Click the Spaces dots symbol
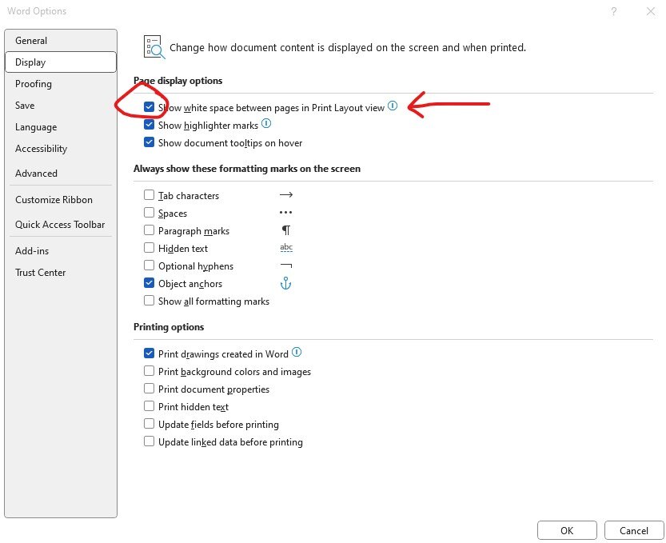The image size is (666, 543). click(286, 212)
